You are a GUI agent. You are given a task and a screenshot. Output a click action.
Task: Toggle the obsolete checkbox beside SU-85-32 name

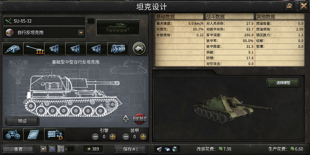coord(91,21)
